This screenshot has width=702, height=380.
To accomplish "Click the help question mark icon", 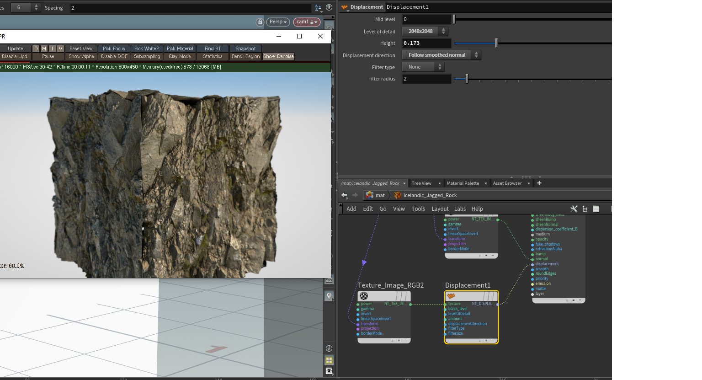I will [x=329, y=7].
